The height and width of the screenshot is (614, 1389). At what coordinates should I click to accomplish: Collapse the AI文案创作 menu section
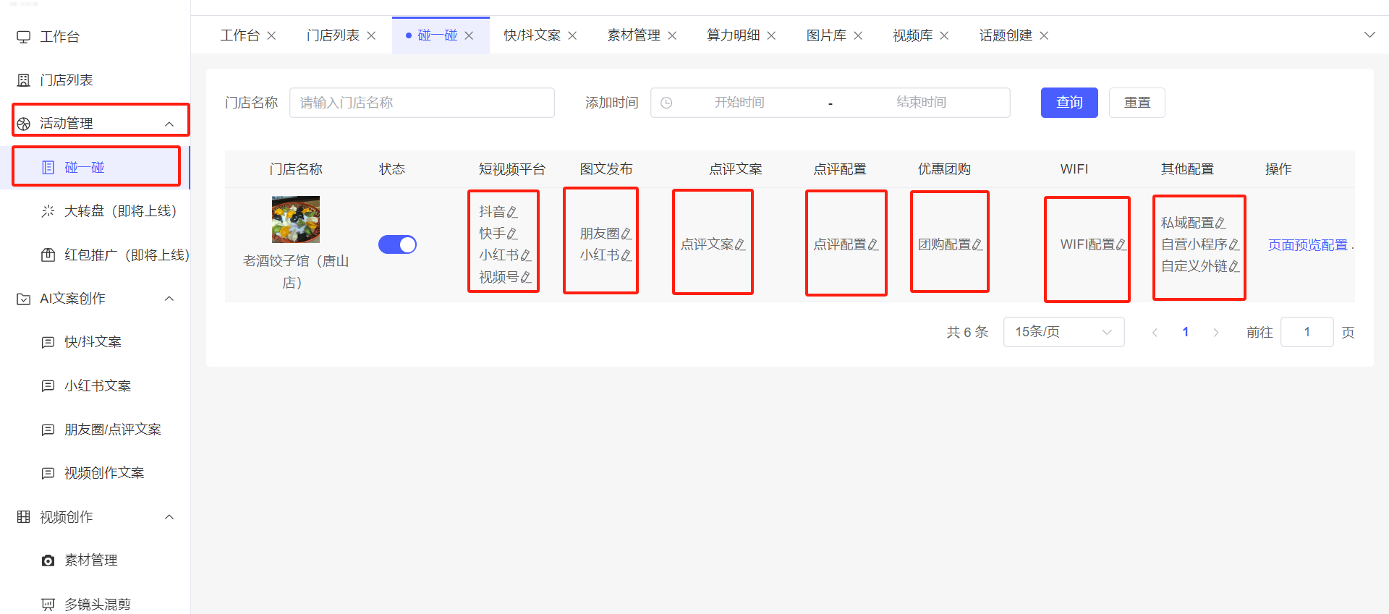point(169,299)
